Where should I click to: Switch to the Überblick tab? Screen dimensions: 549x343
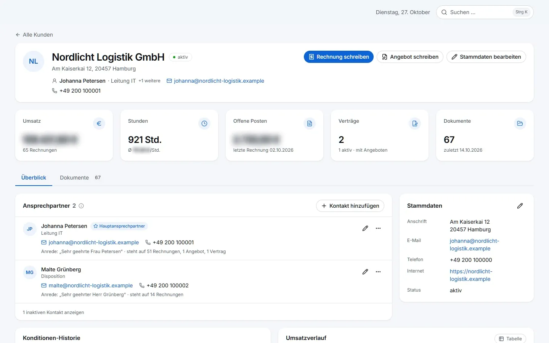point(34,178)
